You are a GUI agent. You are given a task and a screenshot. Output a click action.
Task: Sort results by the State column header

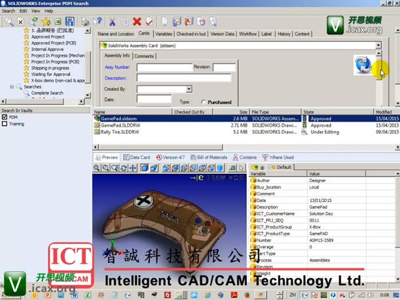click(x=337, y=112)
